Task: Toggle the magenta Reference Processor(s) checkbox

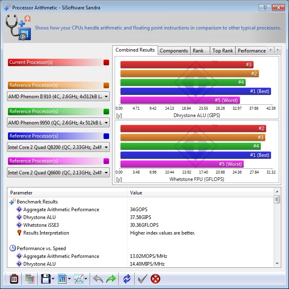Action: [106, 161]
